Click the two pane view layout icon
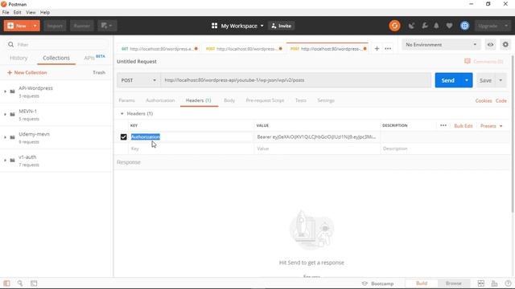 480,283
